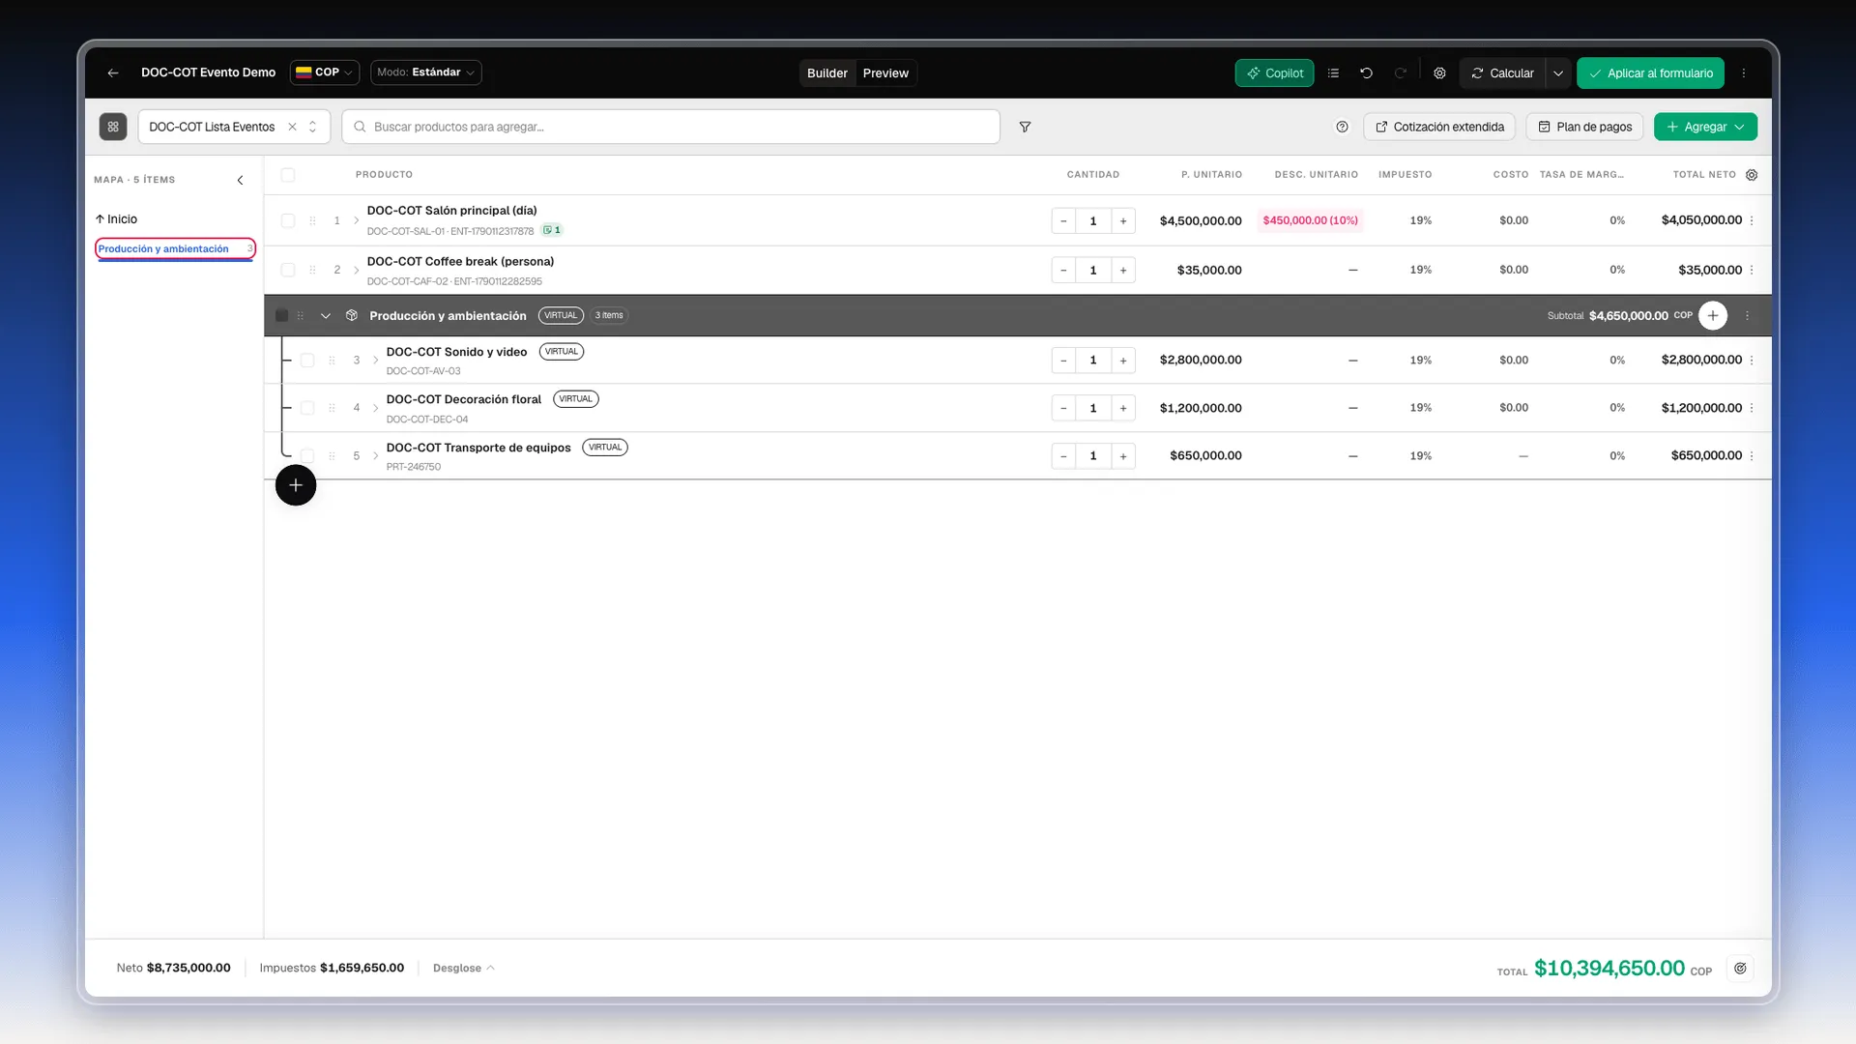Open row menu for Salón principal
This screenshot has height=1044, width=1856.
coord(1752,220)
